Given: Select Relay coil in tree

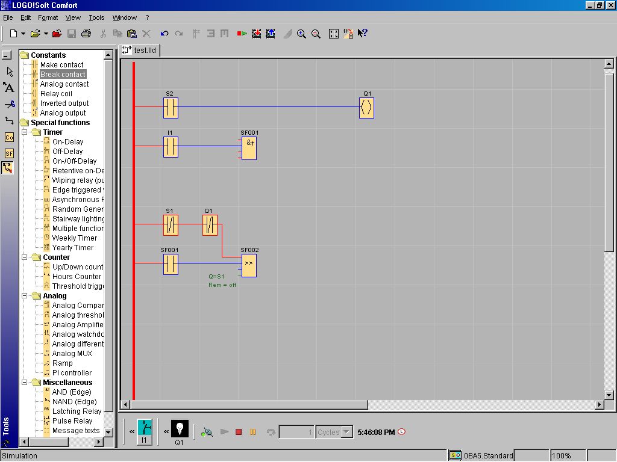Looking at the screenshot, I should pos(56,94).
